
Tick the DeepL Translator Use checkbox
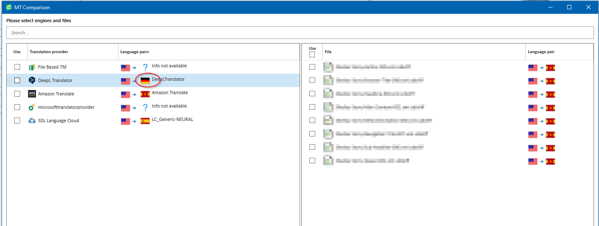(x=17, y=80)
